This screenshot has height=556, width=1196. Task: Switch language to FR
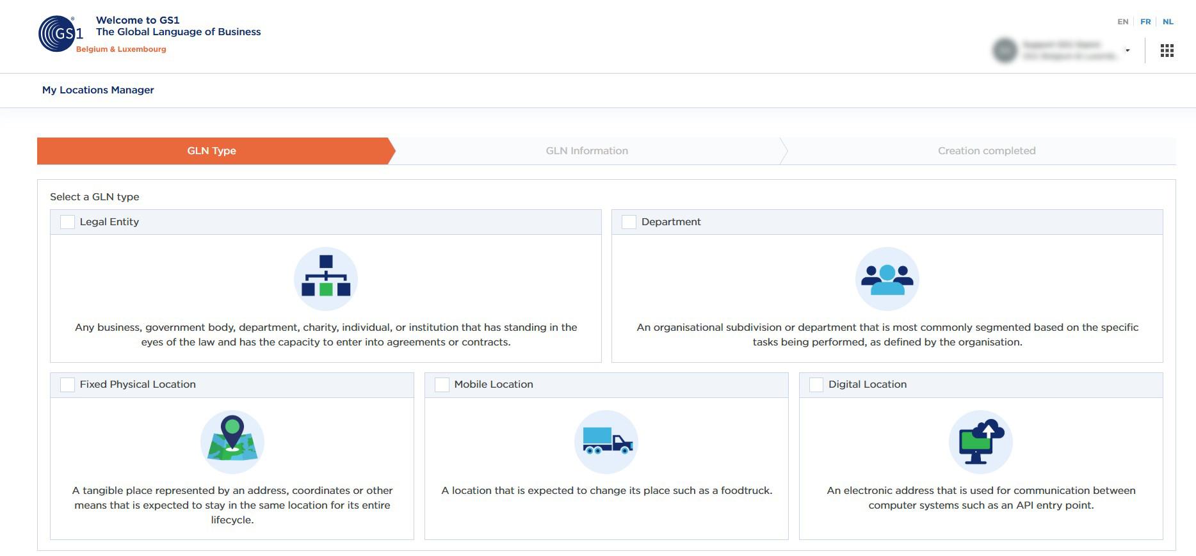(x=1145, y=22)
